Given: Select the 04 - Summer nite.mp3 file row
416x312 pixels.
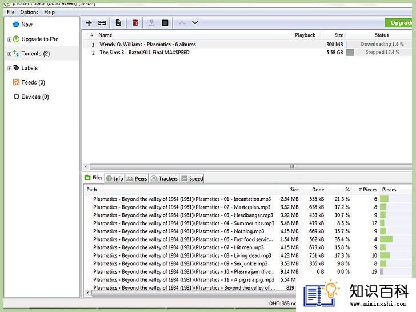Looking at the screenshot, I should click(x=248, y=223).
